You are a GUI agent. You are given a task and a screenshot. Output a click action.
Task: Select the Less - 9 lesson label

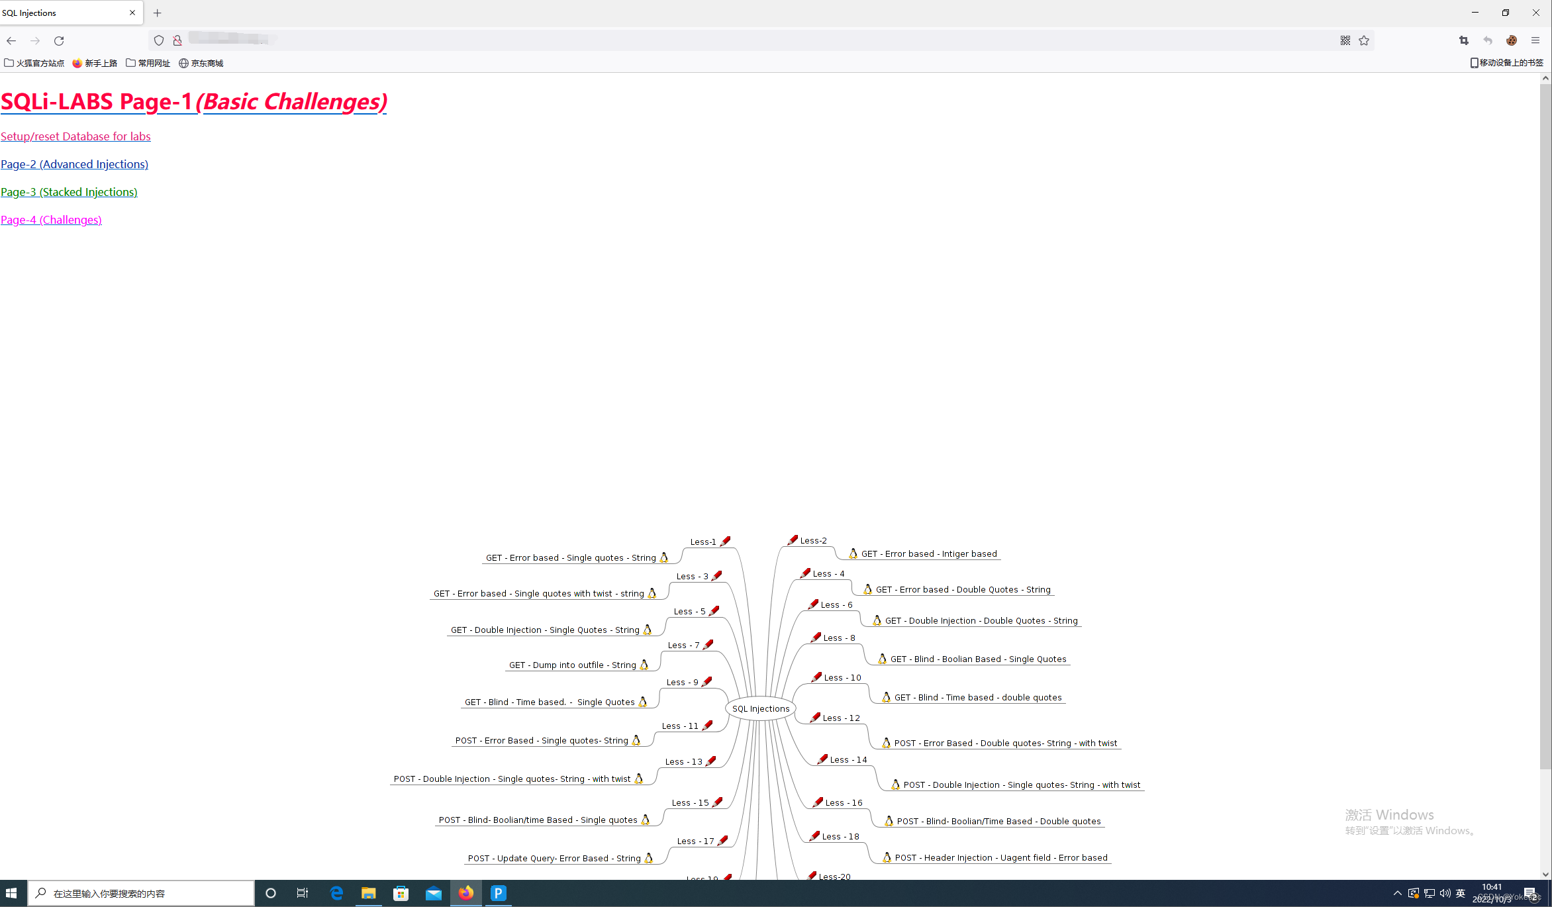click(x=683, y=682)
